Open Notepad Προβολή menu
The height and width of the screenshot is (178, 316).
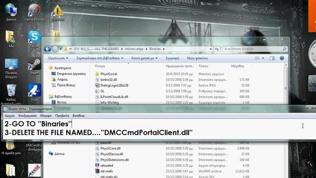(62, 116)
